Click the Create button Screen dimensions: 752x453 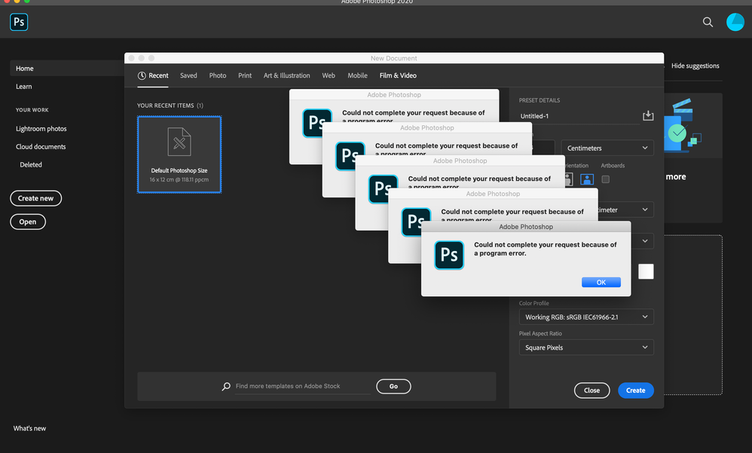coord(635,390)
